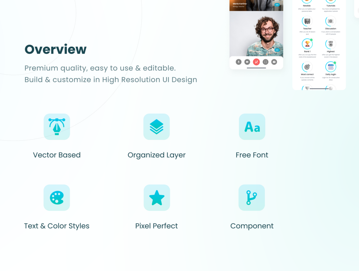Viewport: 359px width, 271px height.
Task: Click the Component branch icon
Action: pyautogui.click(x=251, y=197)
